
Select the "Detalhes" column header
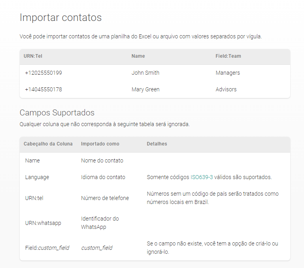click(157, 144)
